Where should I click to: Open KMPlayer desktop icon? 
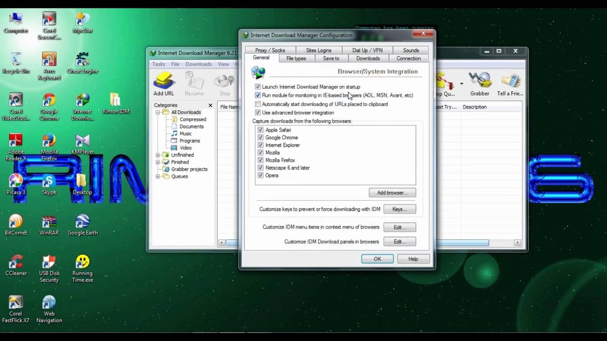click(83, 144)
